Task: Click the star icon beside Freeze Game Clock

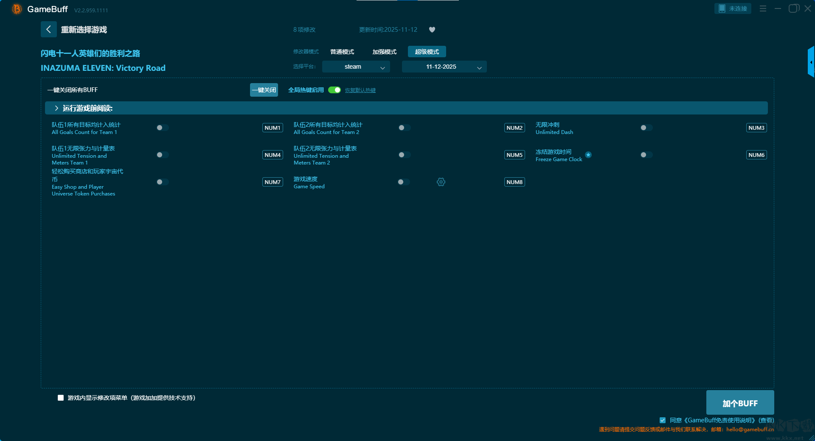Action: pyautogui.click(x=588, y=155)
